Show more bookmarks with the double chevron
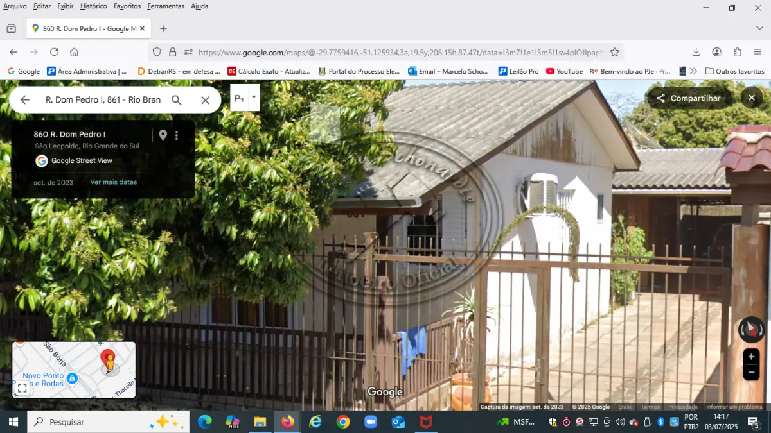 coord(693,71)
